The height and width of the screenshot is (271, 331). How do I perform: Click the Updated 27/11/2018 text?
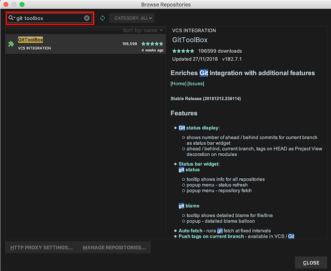click(195, 59)
